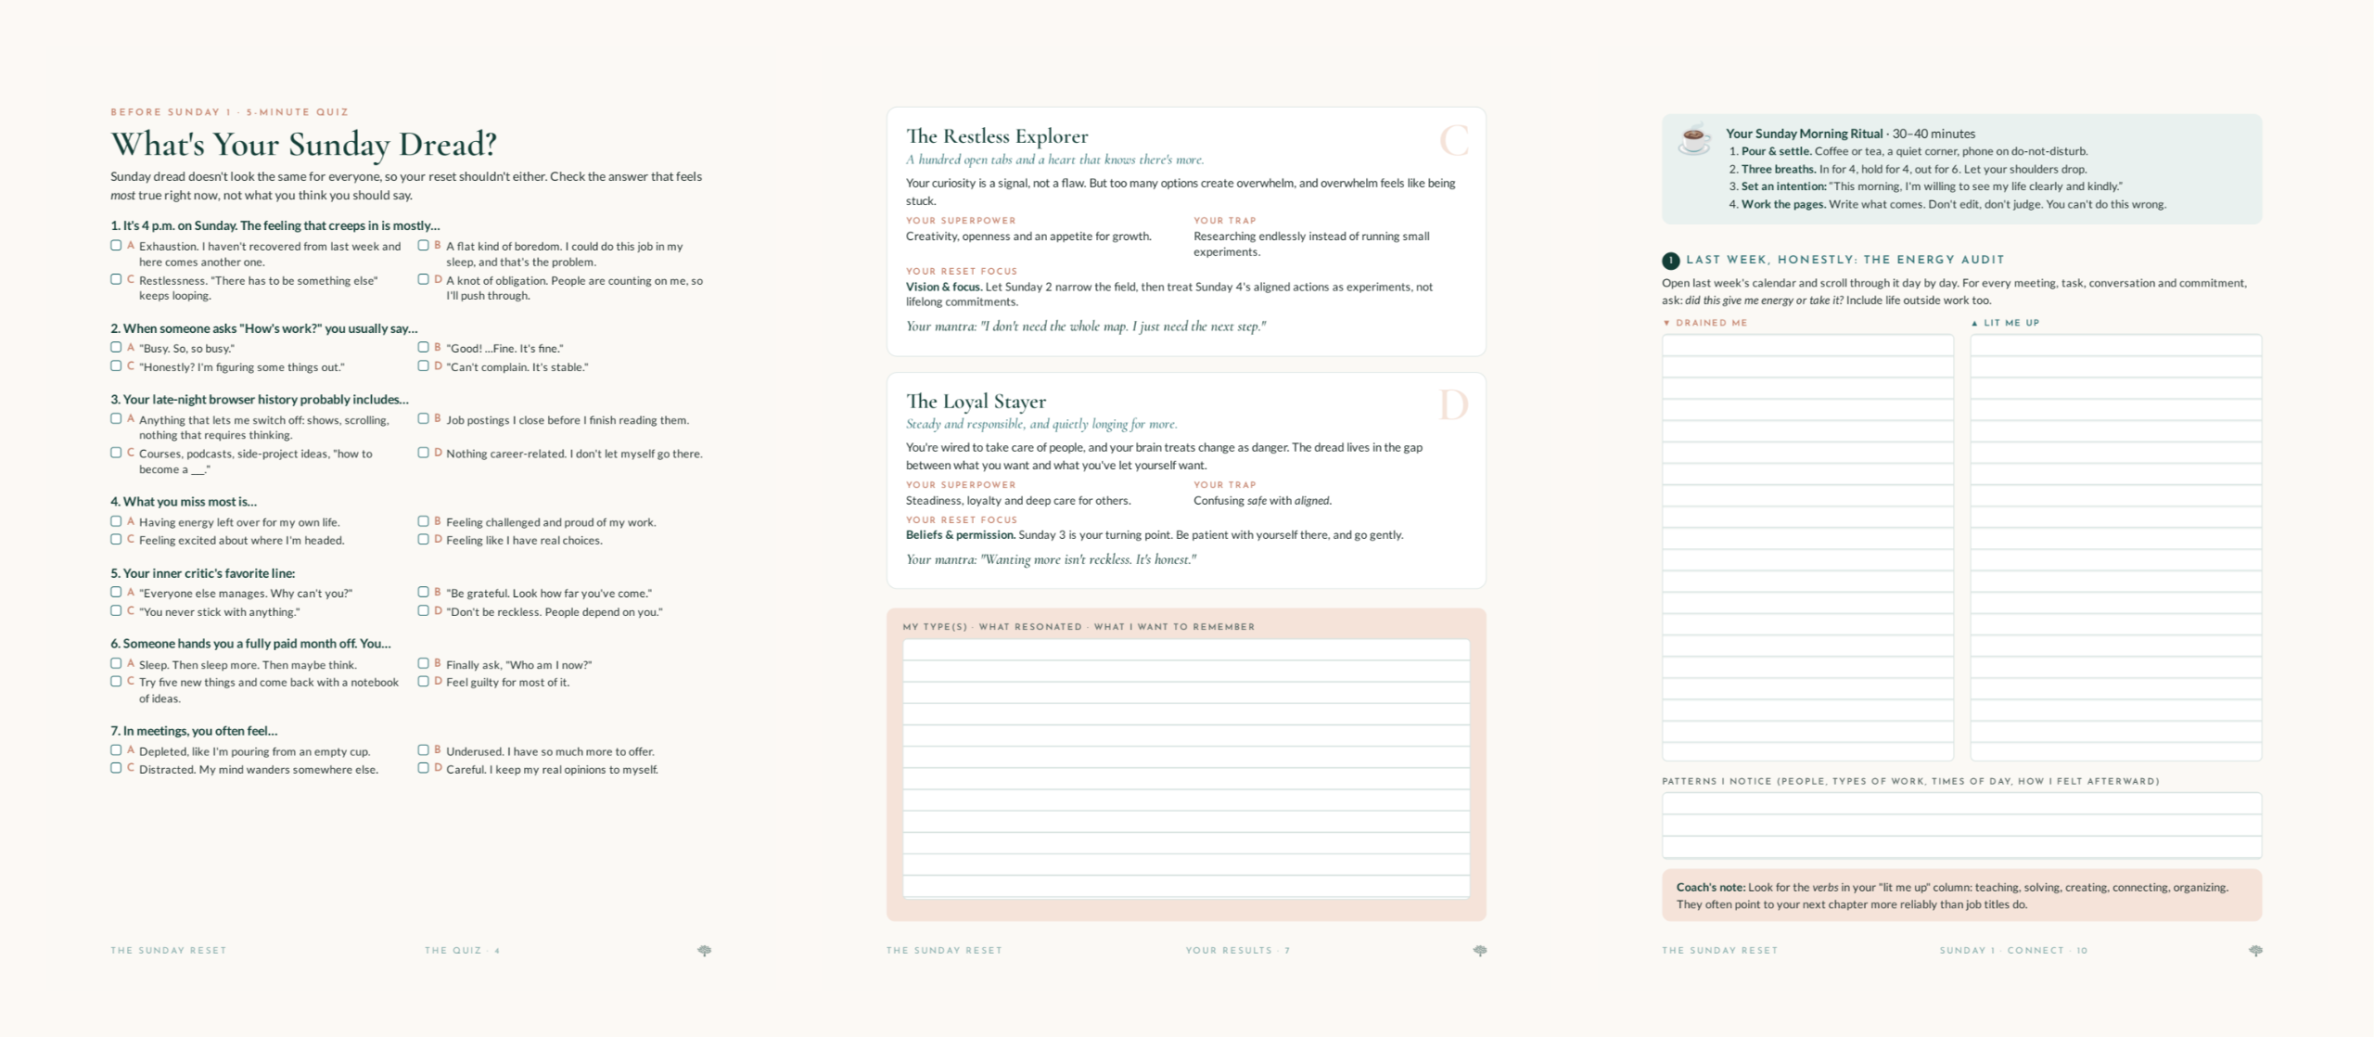
Task: Click 'LAST WEEK, HONESTLY: THE ENERGY AUDIT' heading
Action: click(1845, 260)
